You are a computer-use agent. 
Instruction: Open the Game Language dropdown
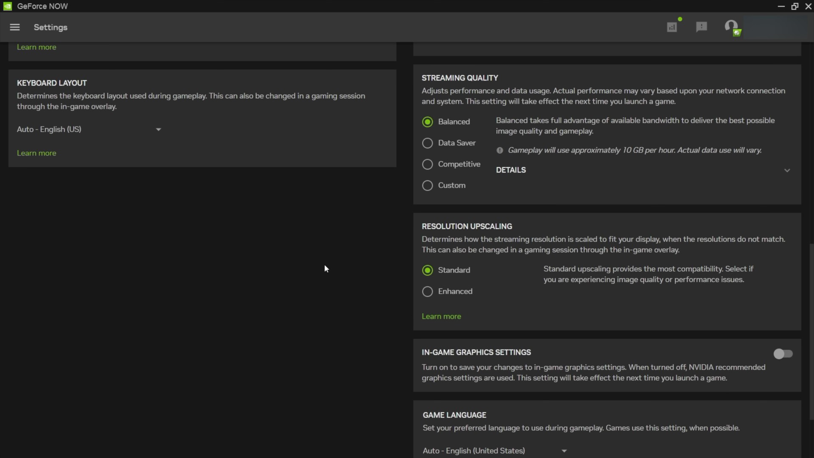(x=494, y=451)
